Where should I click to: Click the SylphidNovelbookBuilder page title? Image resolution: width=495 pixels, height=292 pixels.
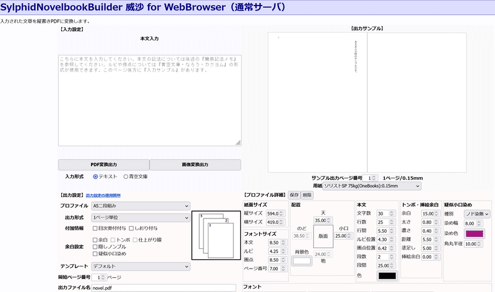[143, 7]
